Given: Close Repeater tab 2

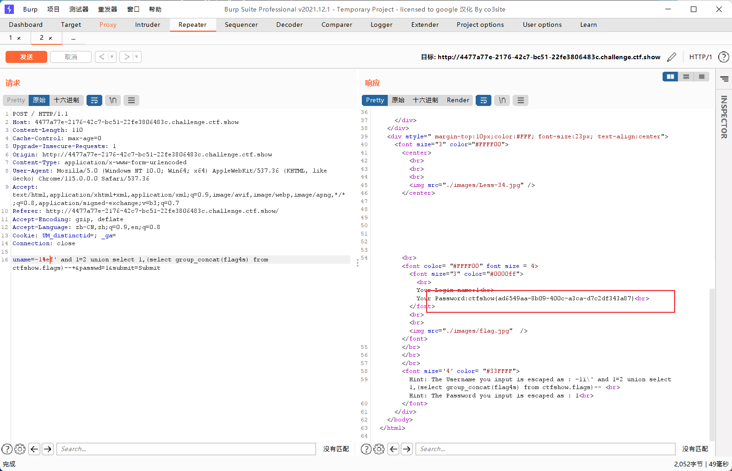Looking at the screenshot, I should [50, 38].
